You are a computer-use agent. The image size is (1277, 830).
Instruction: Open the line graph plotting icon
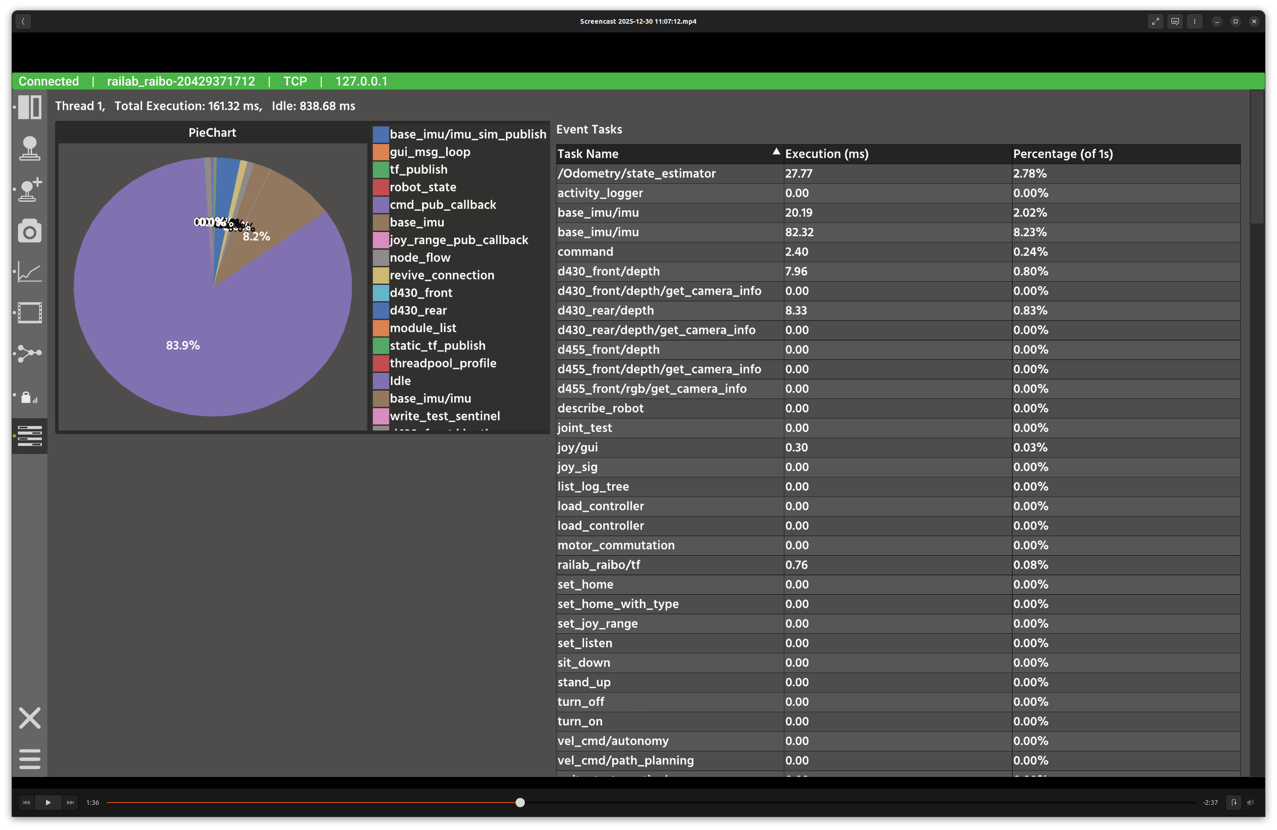click(29, 272)
